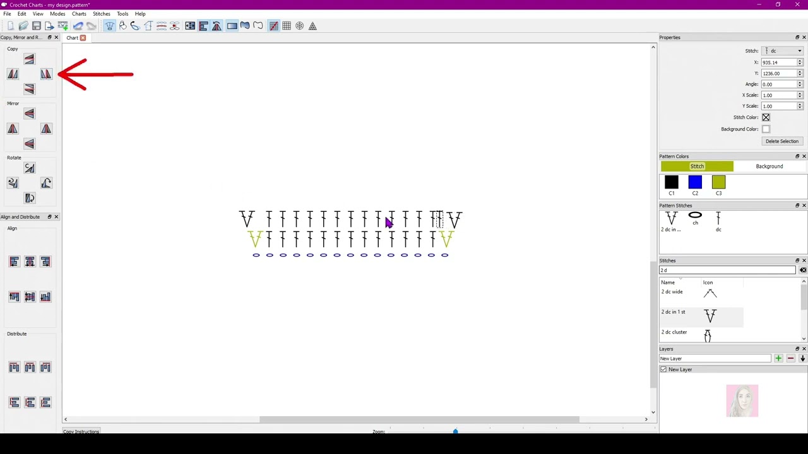Click the Background button in Pattern Colors
Screen dimensions: 808x454
pyautogui.click(x=769, y=166)
